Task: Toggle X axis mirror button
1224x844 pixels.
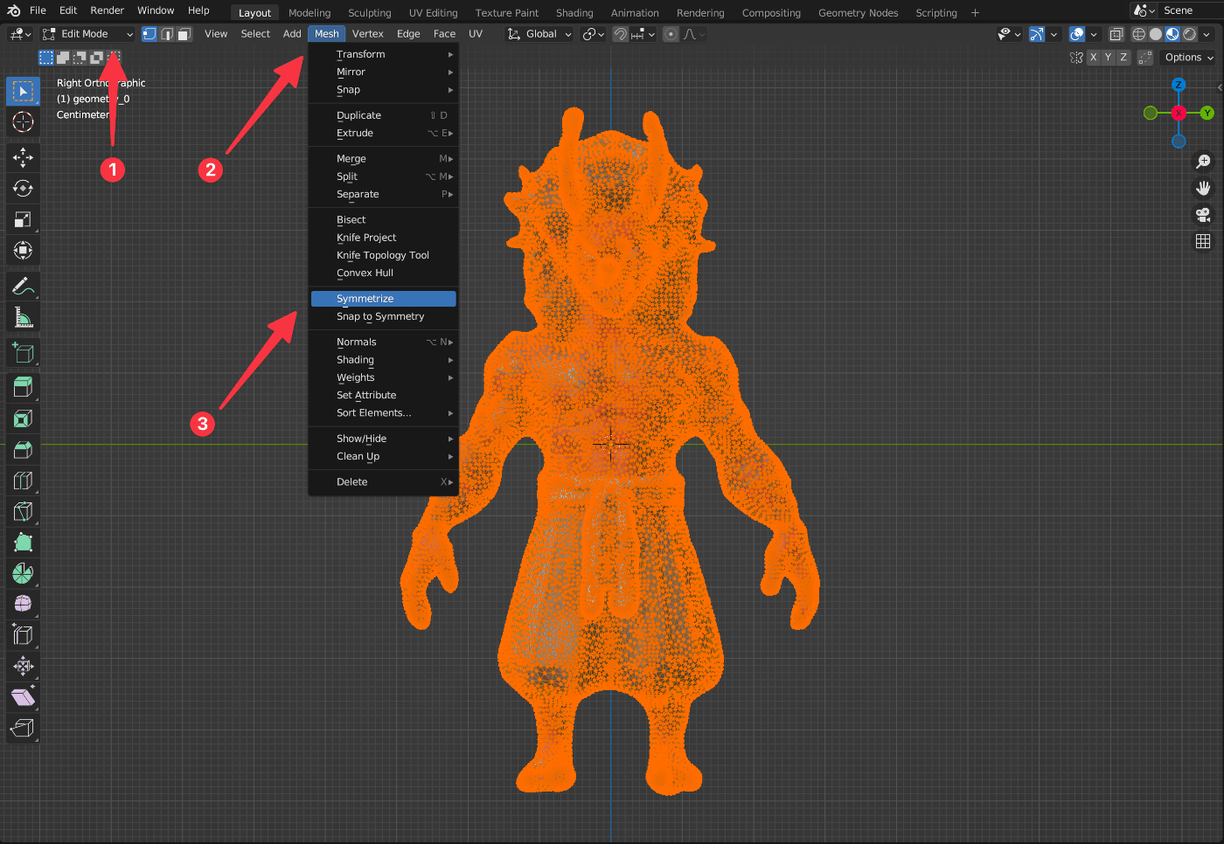Action: [1093, 58]
